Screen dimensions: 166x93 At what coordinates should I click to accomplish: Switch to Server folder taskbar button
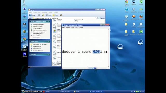(77, 91)
